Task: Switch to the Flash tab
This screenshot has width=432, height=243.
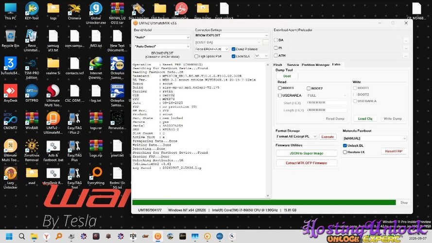Action: pos(278,65)
